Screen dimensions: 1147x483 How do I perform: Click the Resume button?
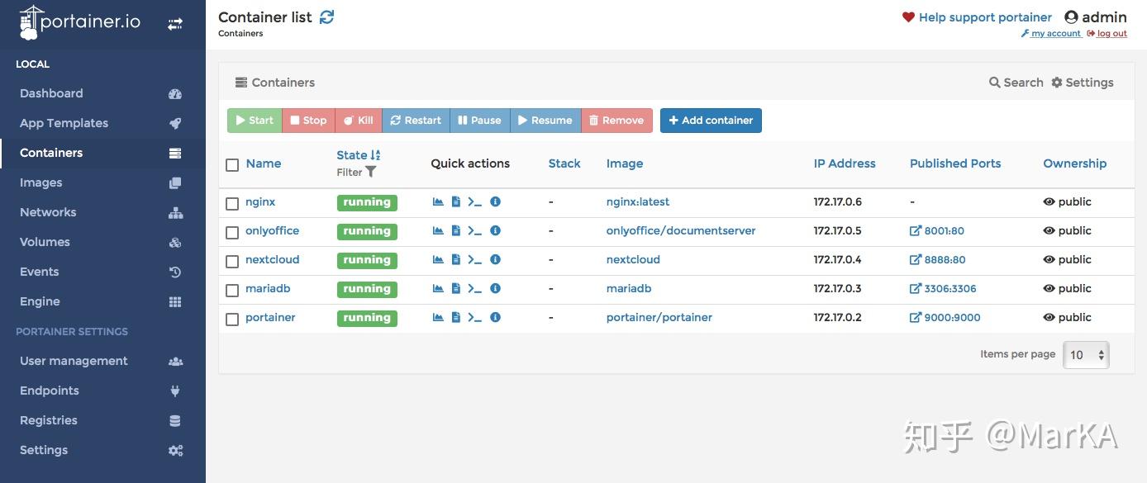click(x=545, y=121)
